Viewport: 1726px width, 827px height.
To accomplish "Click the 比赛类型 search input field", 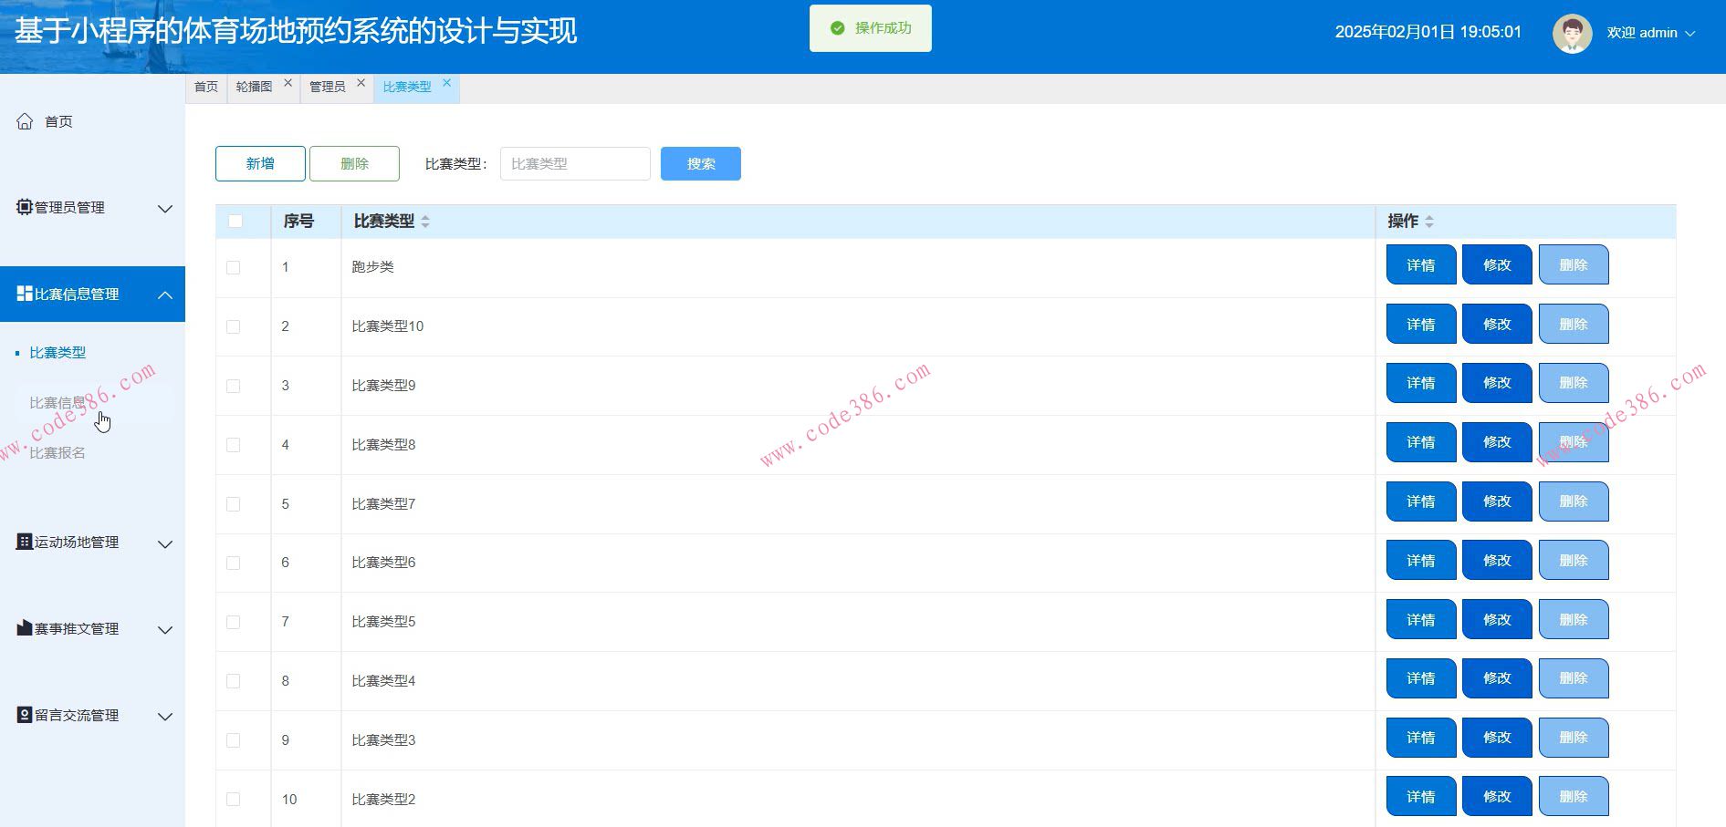I will tap(574, 163).
